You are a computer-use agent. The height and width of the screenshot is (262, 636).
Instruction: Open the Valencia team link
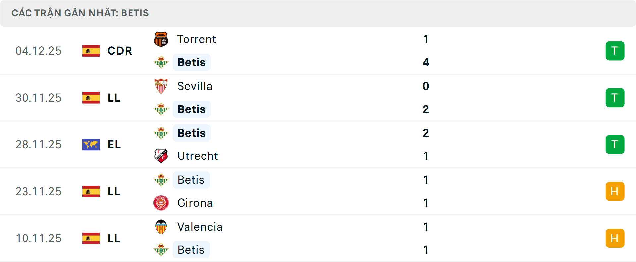(x=200, y=227)
